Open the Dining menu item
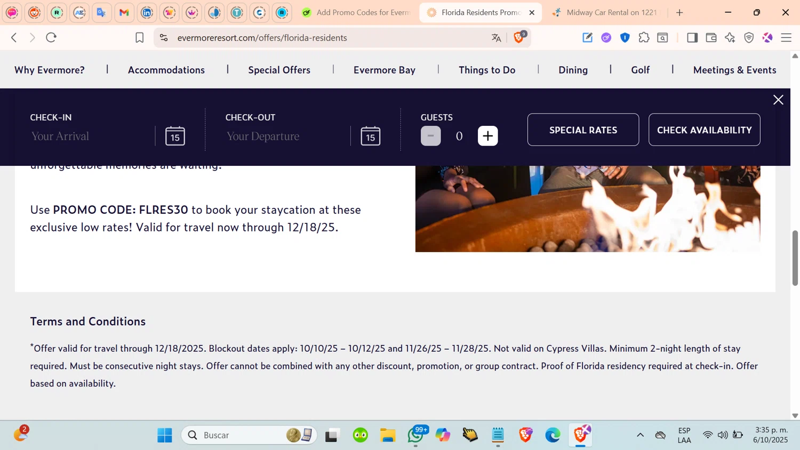Screen dimensions: 800x450 573,70
